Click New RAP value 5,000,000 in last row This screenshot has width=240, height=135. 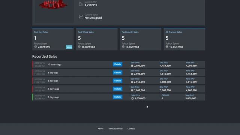coord(191,98)
